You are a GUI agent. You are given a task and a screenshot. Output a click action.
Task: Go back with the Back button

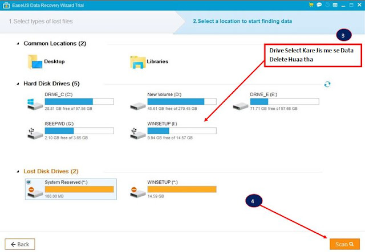pos(20,244)
